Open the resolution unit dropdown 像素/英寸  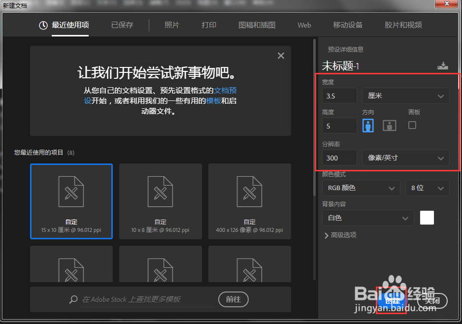tap(405, 158)
